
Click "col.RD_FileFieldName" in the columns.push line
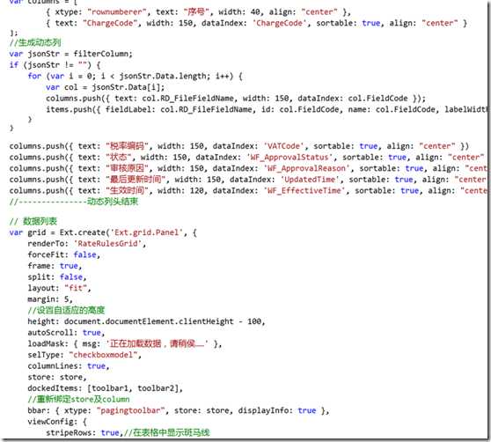187,99
